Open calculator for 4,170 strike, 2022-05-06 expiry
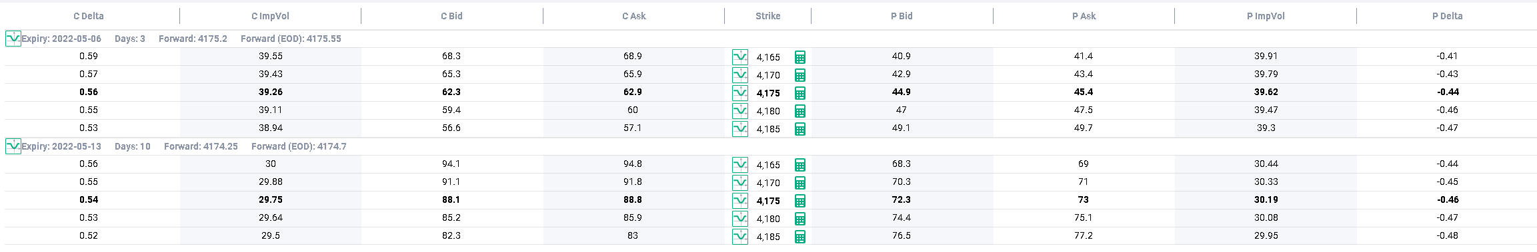This screenshot has height=252, width=1537. point(800,75)
